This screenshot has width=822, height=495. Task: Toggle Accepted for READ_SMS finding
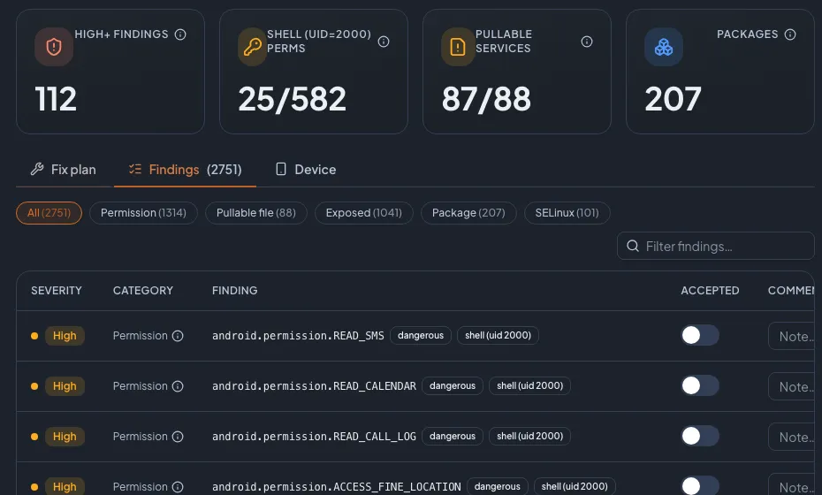click(x=700, y=335)
